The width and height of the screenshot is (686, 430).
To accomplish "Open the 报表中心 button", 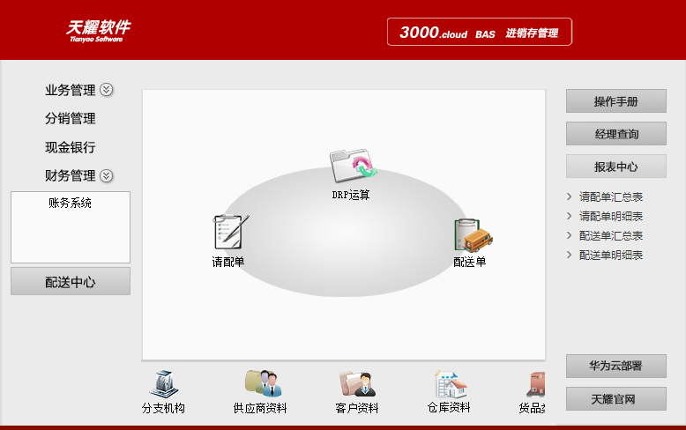I will point(616,167).
